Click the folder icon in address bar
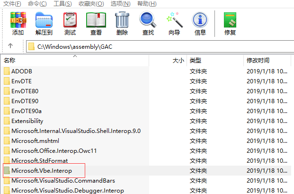The height and width of the screenshot is (194, 294). [x=31, y=46]
